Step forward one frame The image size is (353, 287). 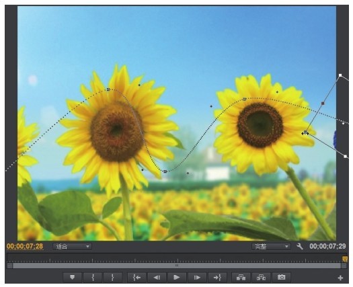pyautogui.click(x=197, y=277)
